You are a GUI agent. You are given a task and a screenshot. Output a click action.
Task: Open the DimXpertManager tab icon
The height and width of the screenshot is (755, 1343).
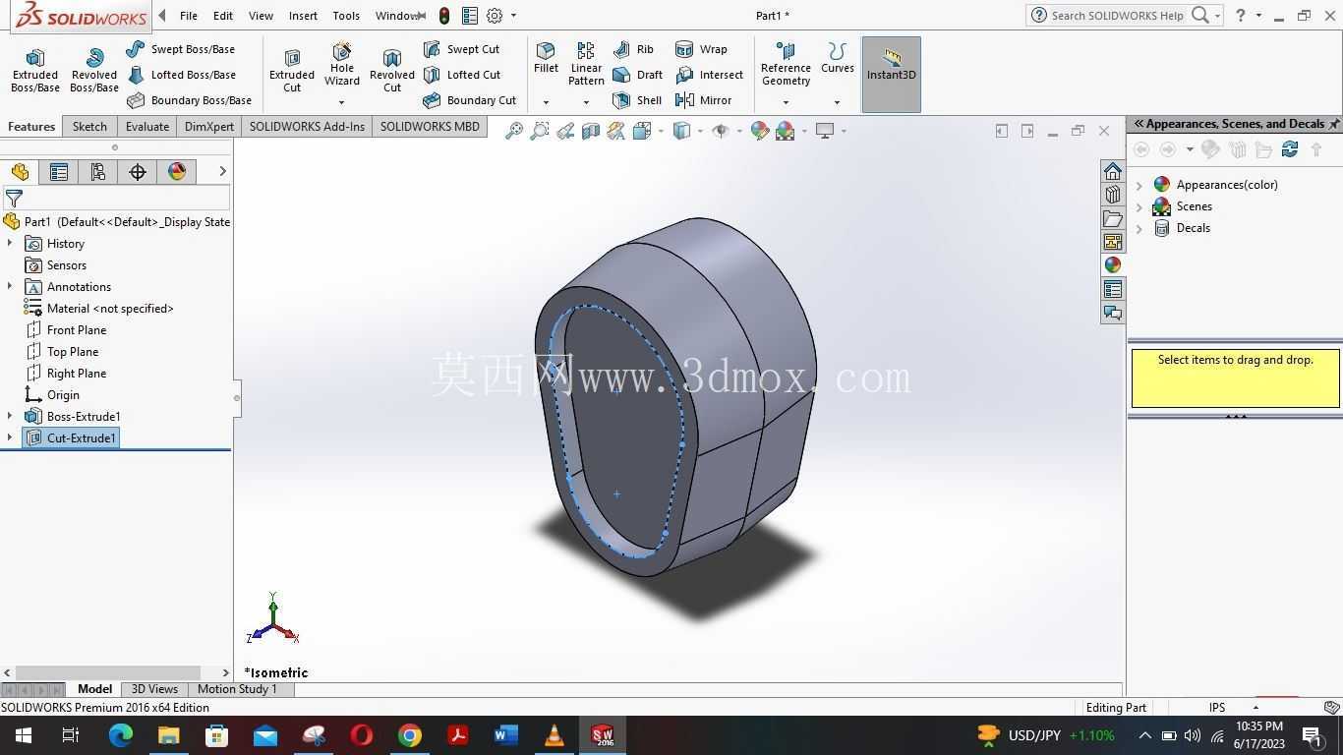138,172
